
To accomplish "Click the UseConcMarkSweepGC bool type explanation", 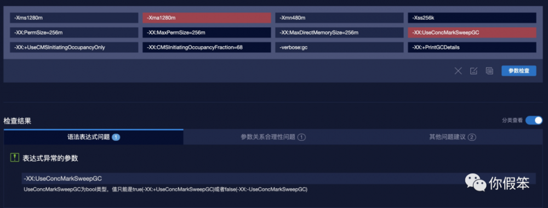I will [x=165, y=189].
